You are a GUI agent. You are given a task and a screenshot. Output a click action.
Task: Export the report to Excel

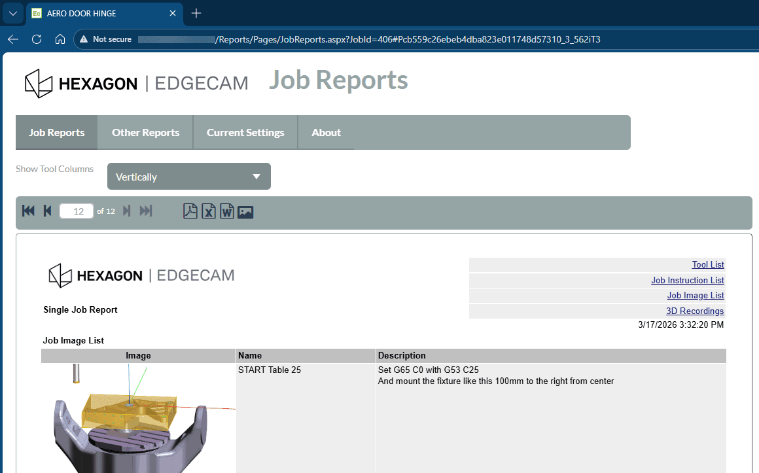209,211
